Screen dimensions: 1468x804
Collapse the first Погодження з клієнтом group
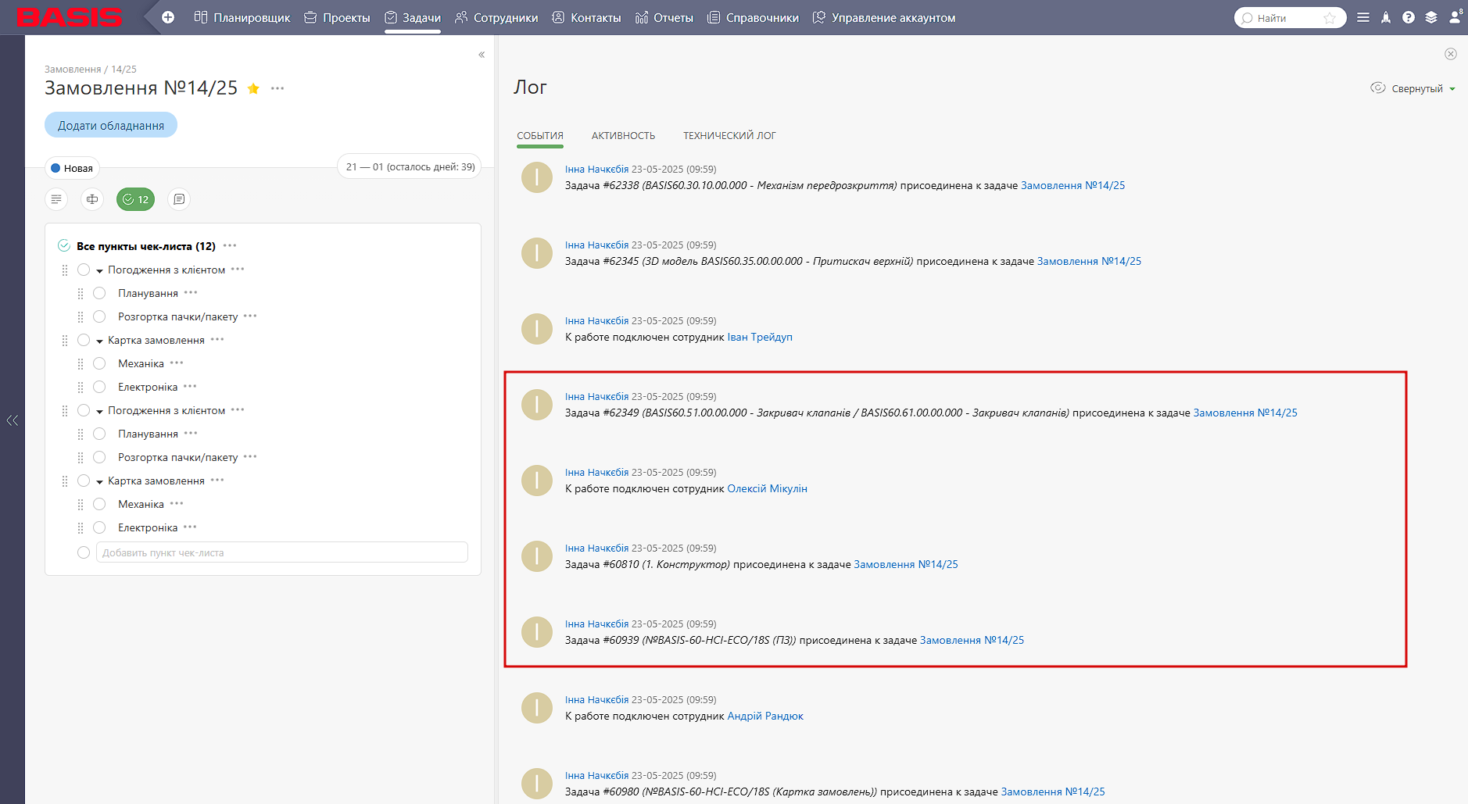99,270
